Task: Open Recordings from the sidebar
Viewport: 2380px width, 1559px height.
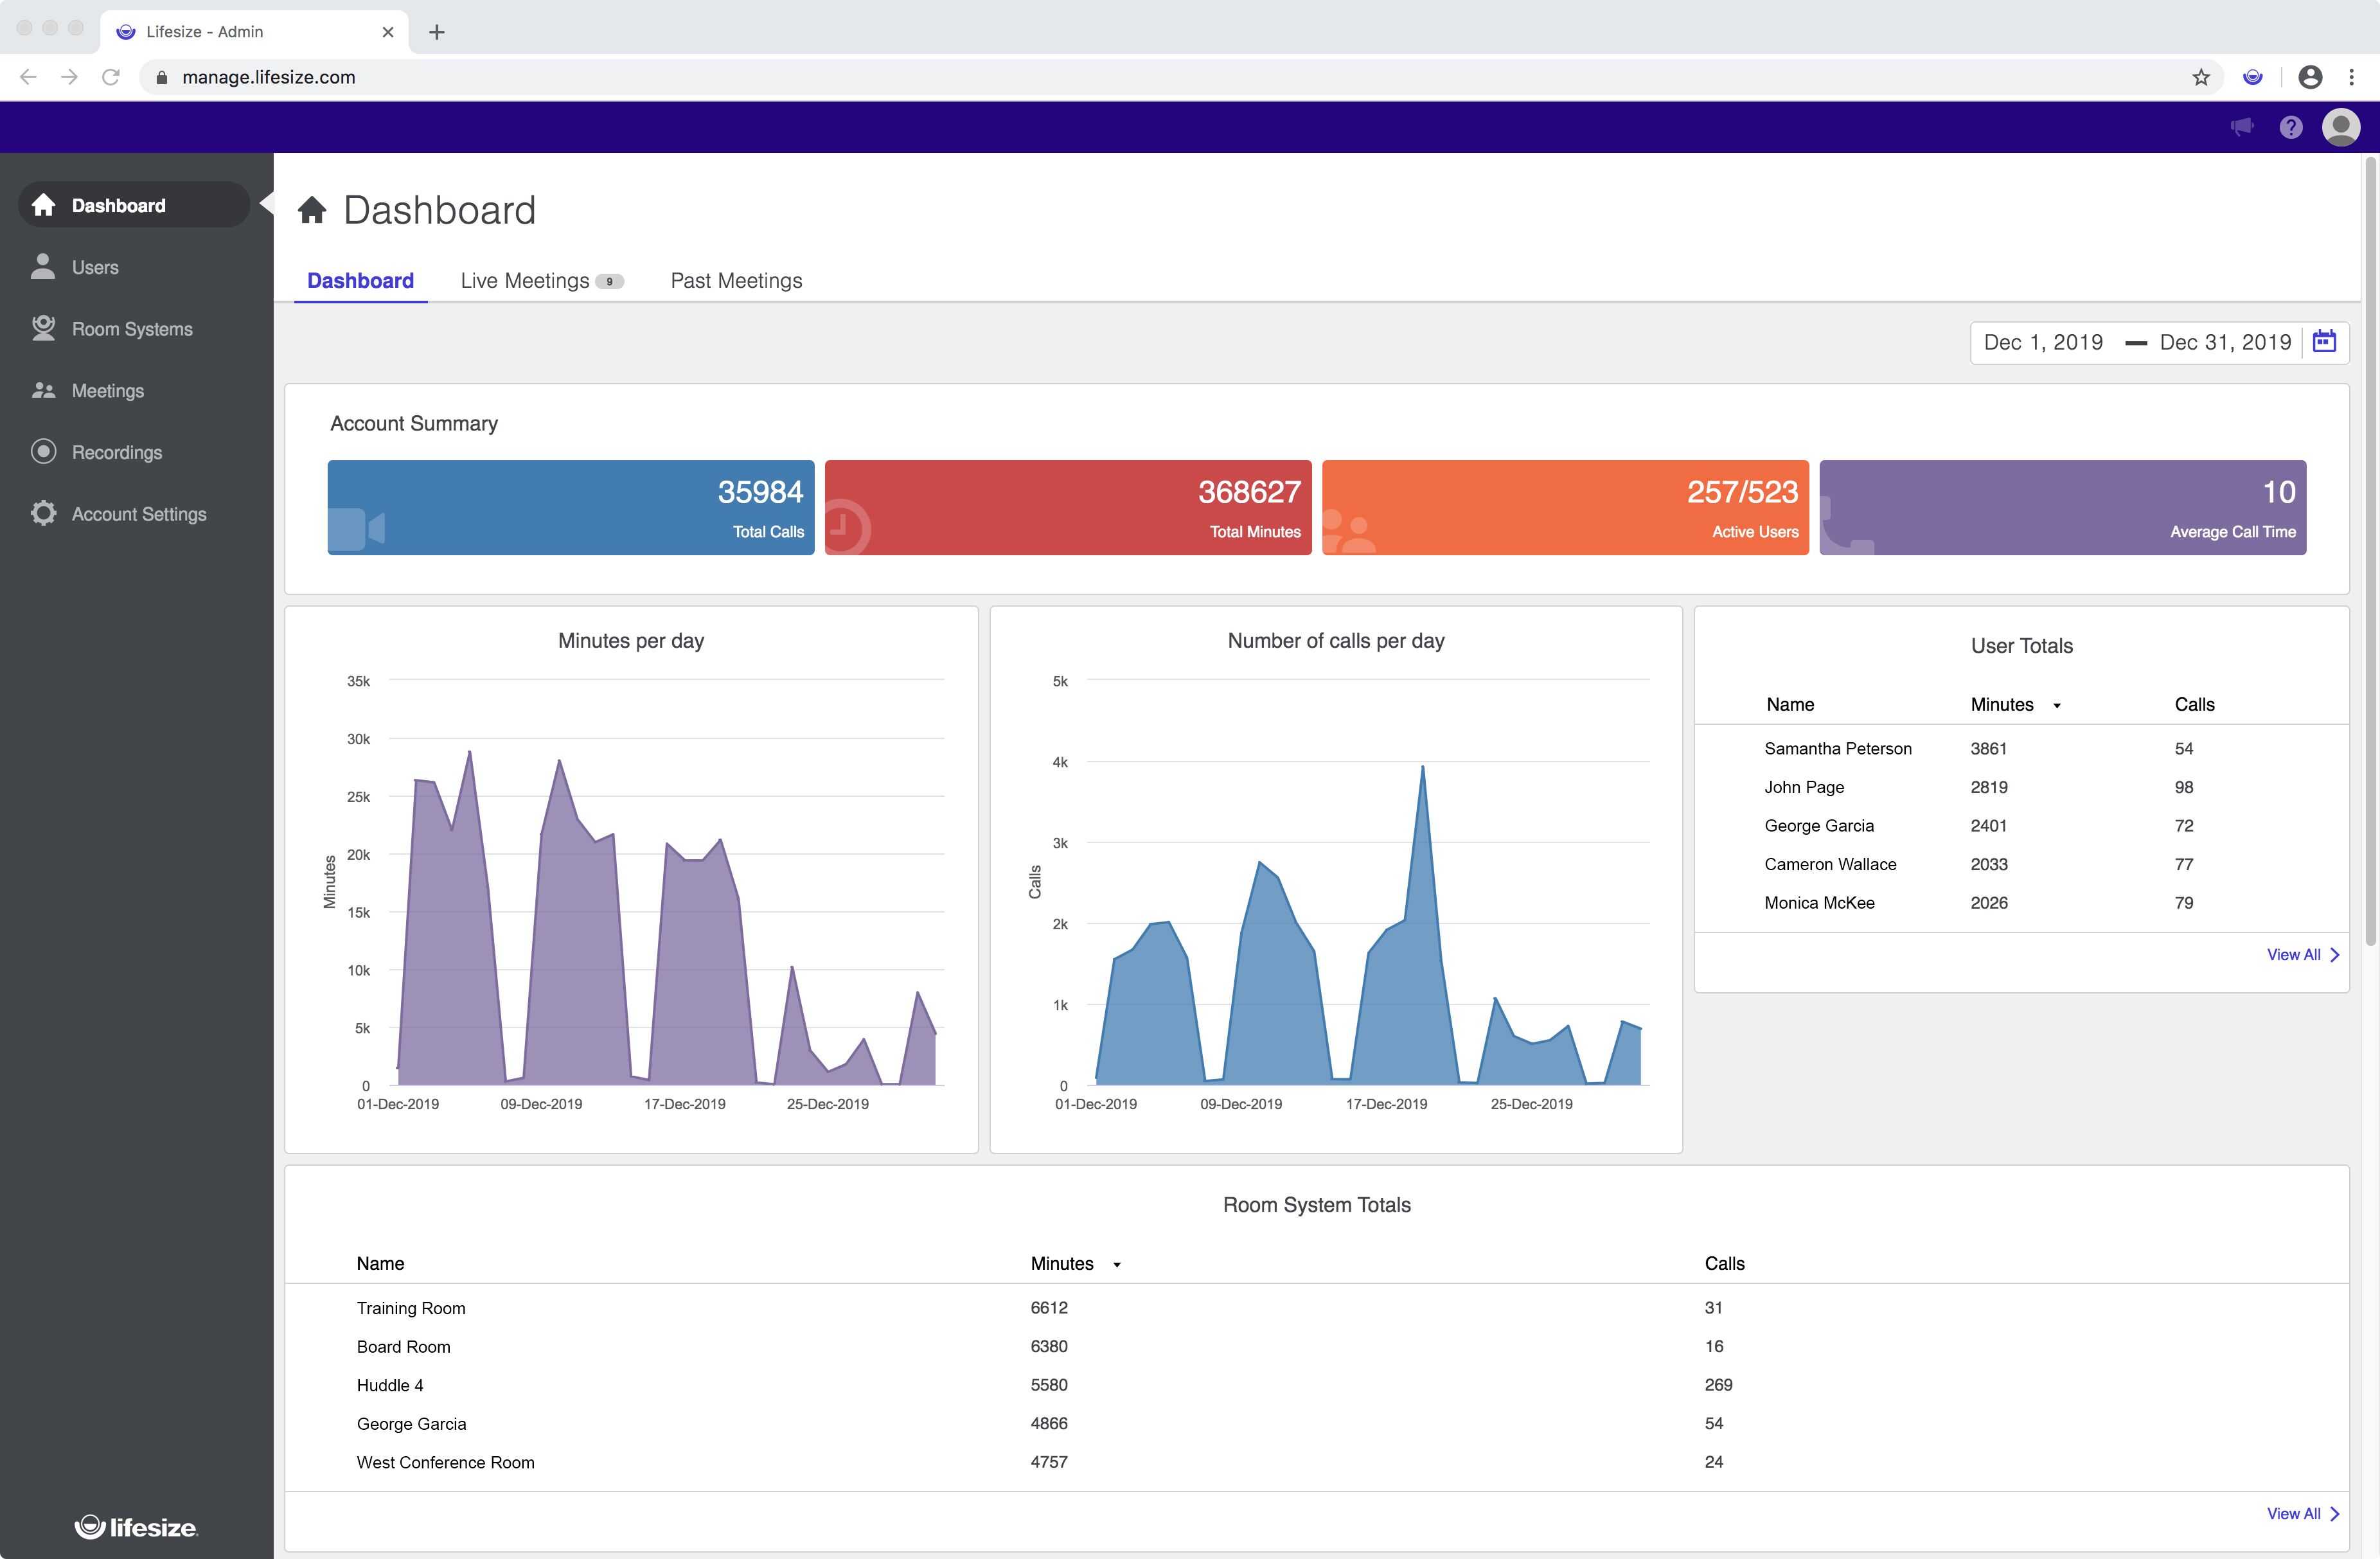Action: click(116, 452)
